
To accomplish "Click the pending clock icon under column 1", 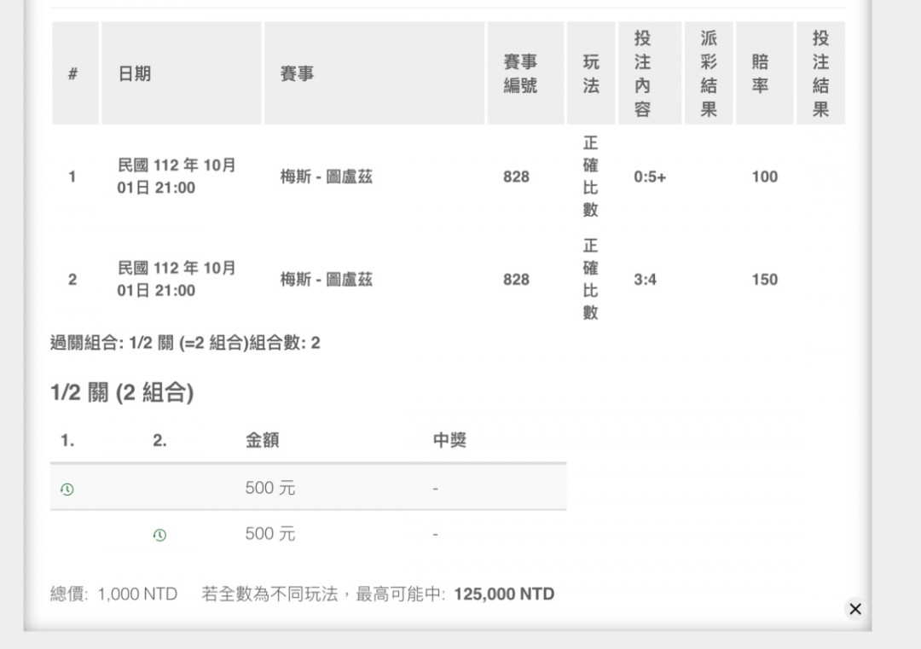I will (x=67, y=490).
